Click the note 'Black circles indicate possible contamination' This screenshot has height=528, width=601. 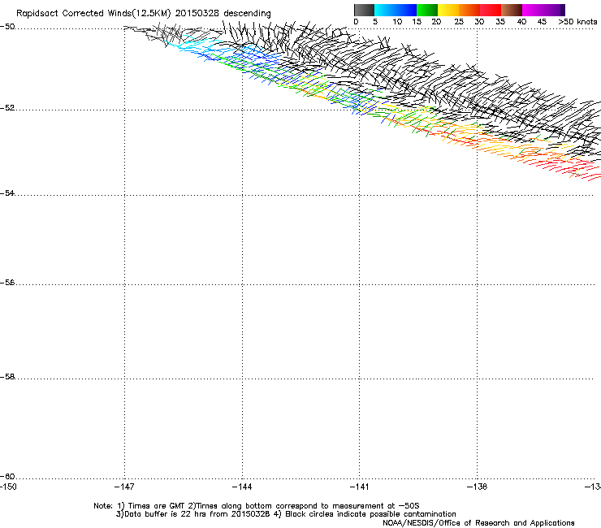[x=370, y=514]
